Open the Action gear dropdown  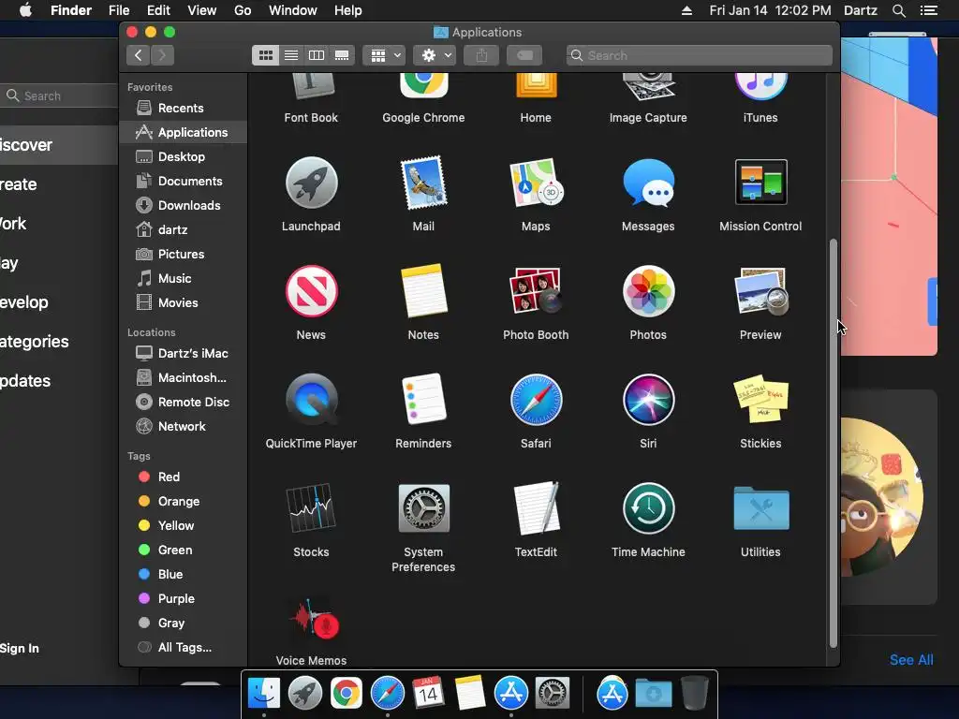[435, 55]
